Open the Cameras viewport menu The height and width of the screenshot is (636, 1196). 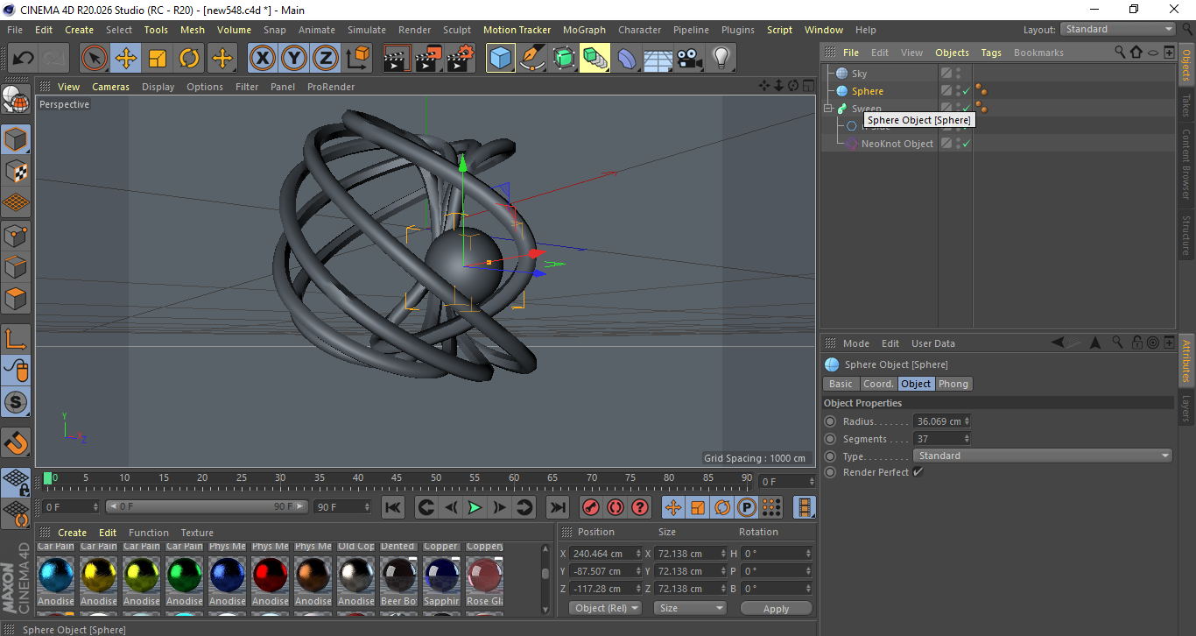tap(111, 87)
